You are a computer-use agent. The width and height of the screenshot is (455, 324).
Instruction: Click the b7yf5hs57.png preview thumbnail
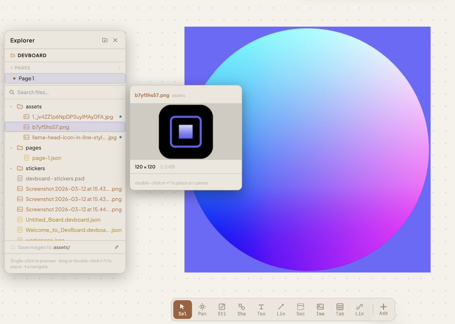pos(186,132)
